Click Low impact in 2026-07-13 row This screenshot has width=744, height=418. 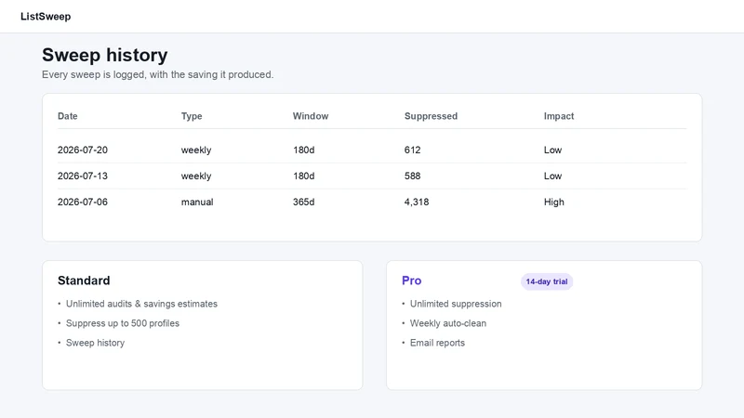552,176
